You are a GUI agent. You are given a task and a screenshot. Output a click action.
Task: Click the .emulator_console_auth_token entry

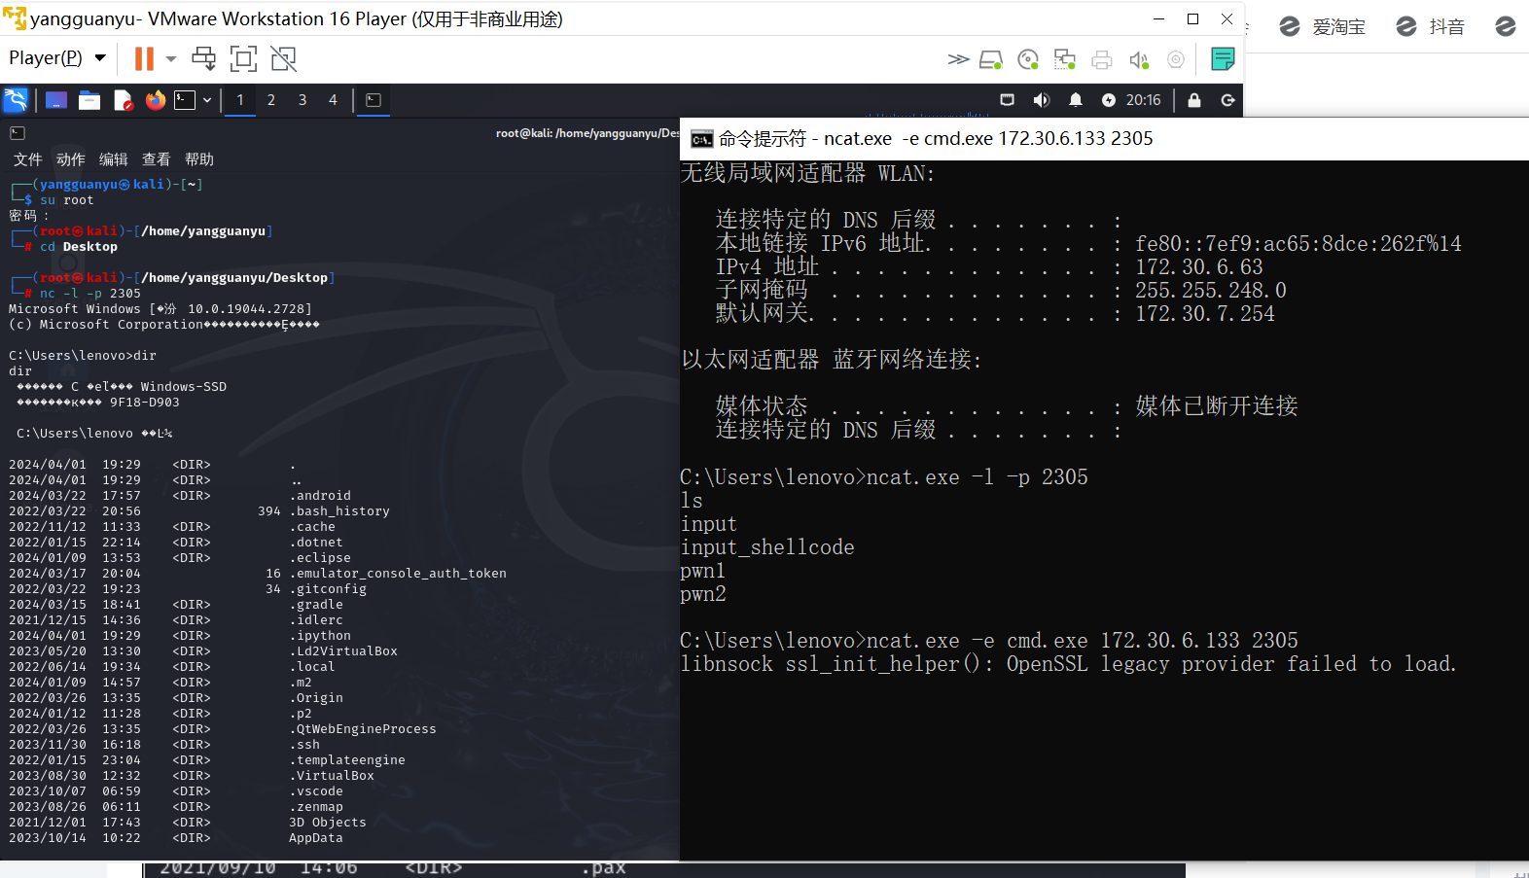coord(398,574)
